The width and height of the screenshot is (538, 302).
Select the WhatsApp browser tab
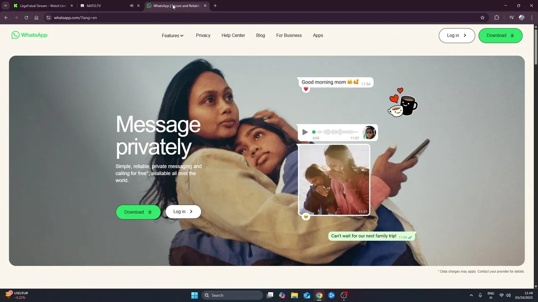tap(177, 6)
